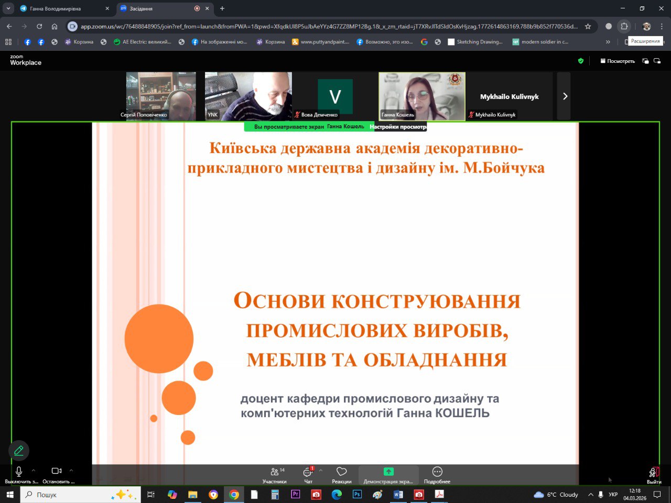The image size is (671, 503).
Task: Bookmark this page with star icon
Action: [x=588, y=26]
